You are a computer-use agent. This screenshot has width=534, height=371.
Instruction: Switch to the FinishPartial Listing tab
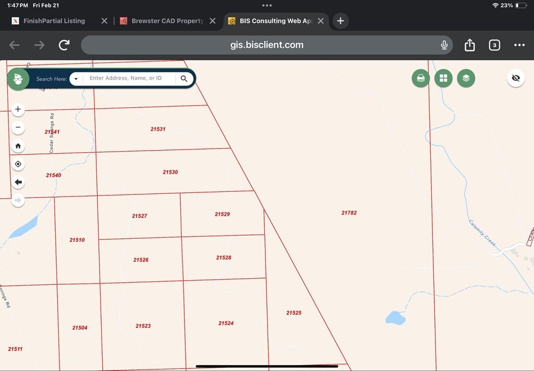(54, 21)
